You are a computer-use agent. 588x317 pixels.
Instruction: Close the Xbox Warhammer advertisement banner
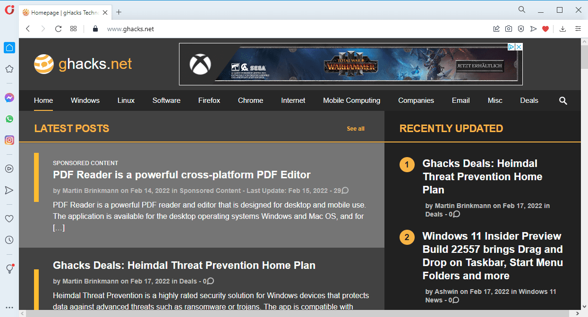[519, 47]
